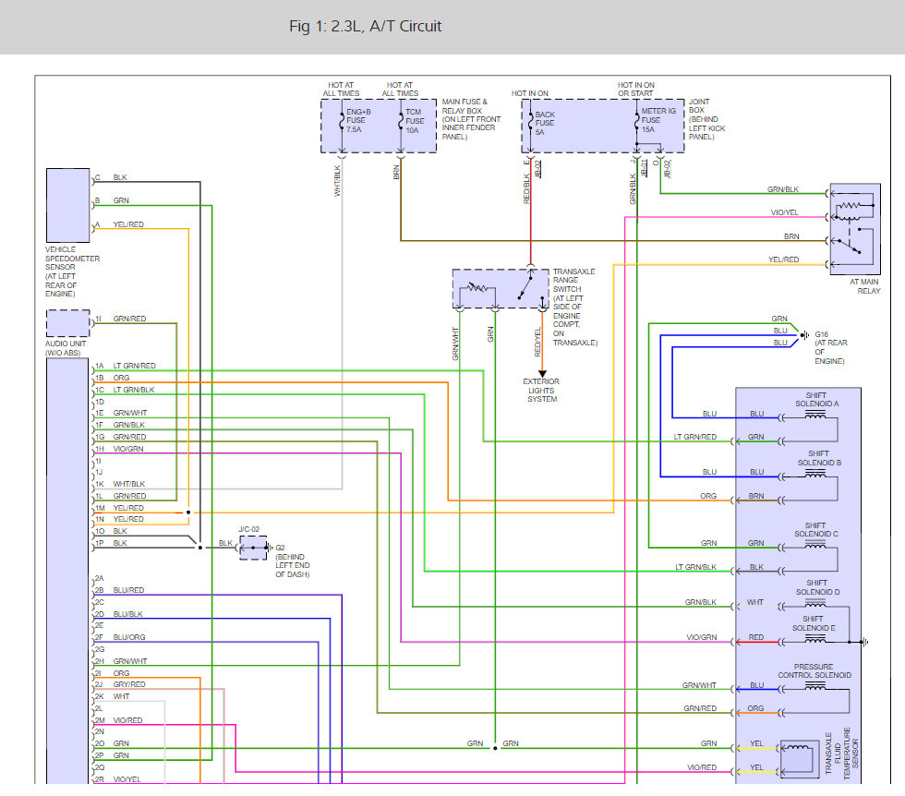Click the TRANSAXLE RANGE SWITCH description
This screenshot has height=796, width=905.
pyautogui.click(x=574, y=308)
